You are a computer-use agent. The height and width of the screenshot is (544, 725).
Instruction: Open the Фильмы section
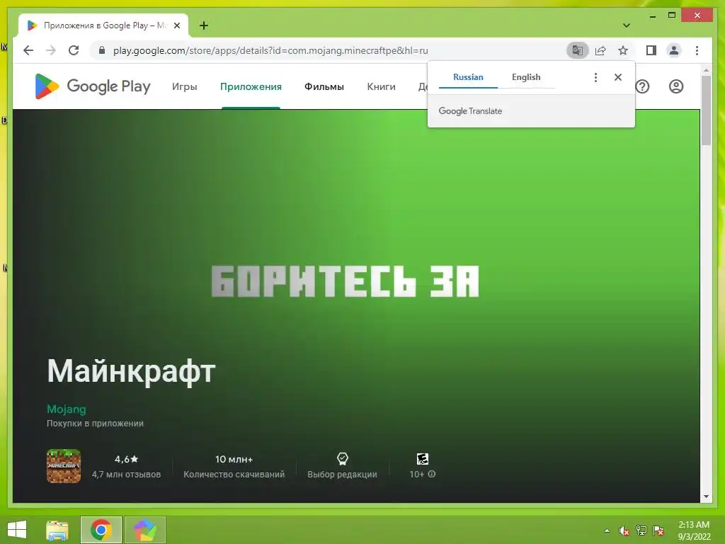click(x=324, y=86)
